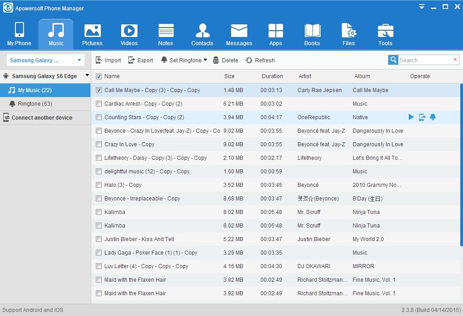The height and width of the screenshot is (316, 463).
Task: Set Counting Stars as ringtone via bell icon
Action: click(433, 117)
